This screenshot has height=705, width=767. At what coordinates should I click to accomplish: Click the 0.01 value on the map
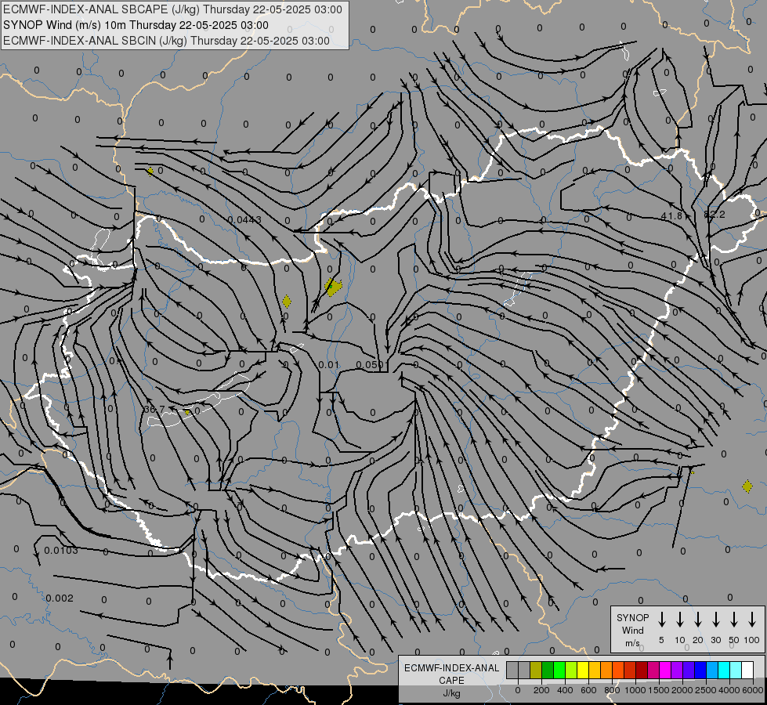328,365
